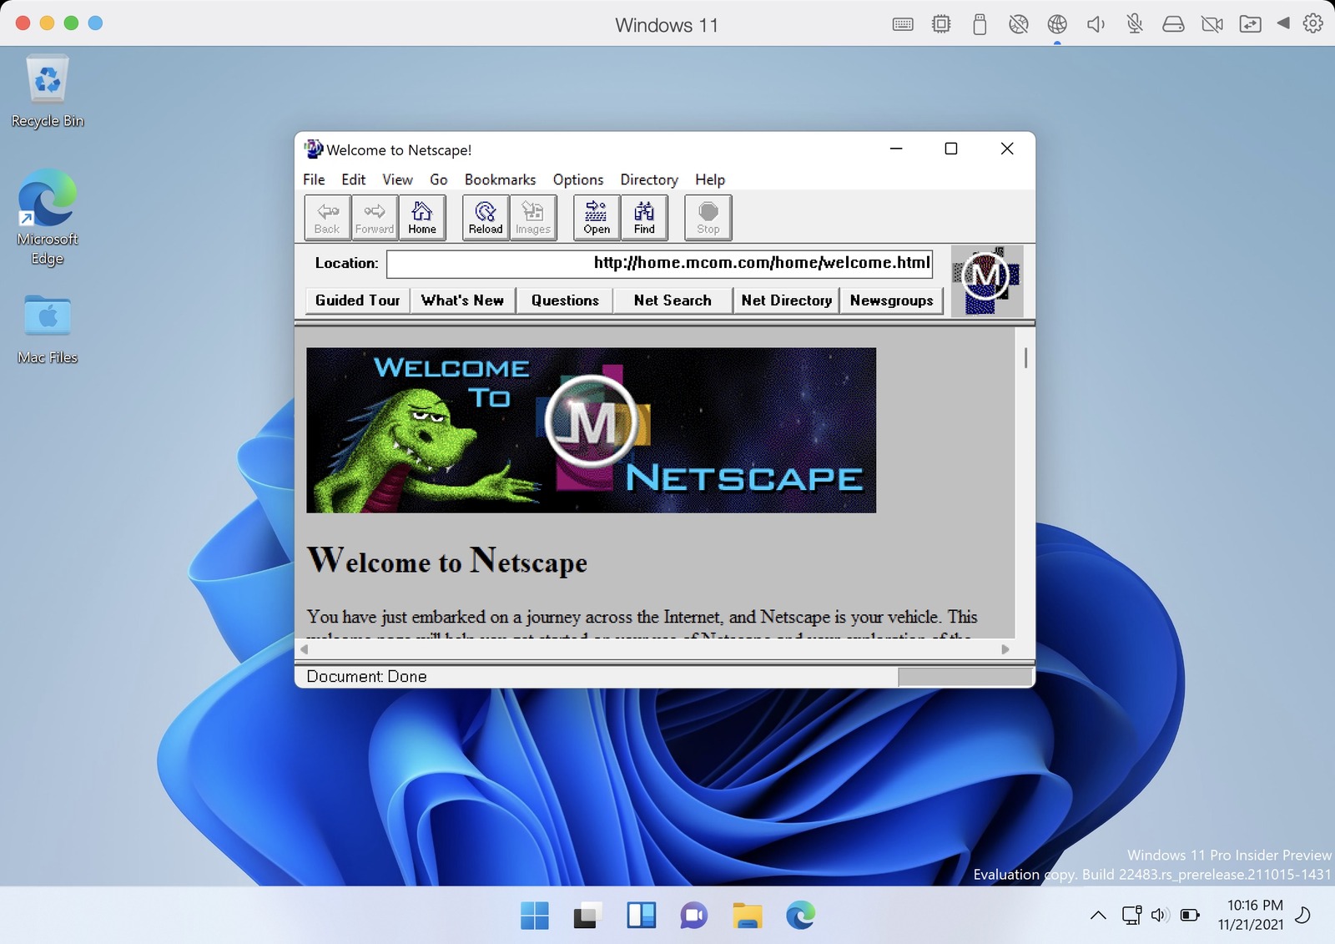This screenshot has width=1335, height=944.
Task: Click the What's New button
Action: click(x=462, y=300)
